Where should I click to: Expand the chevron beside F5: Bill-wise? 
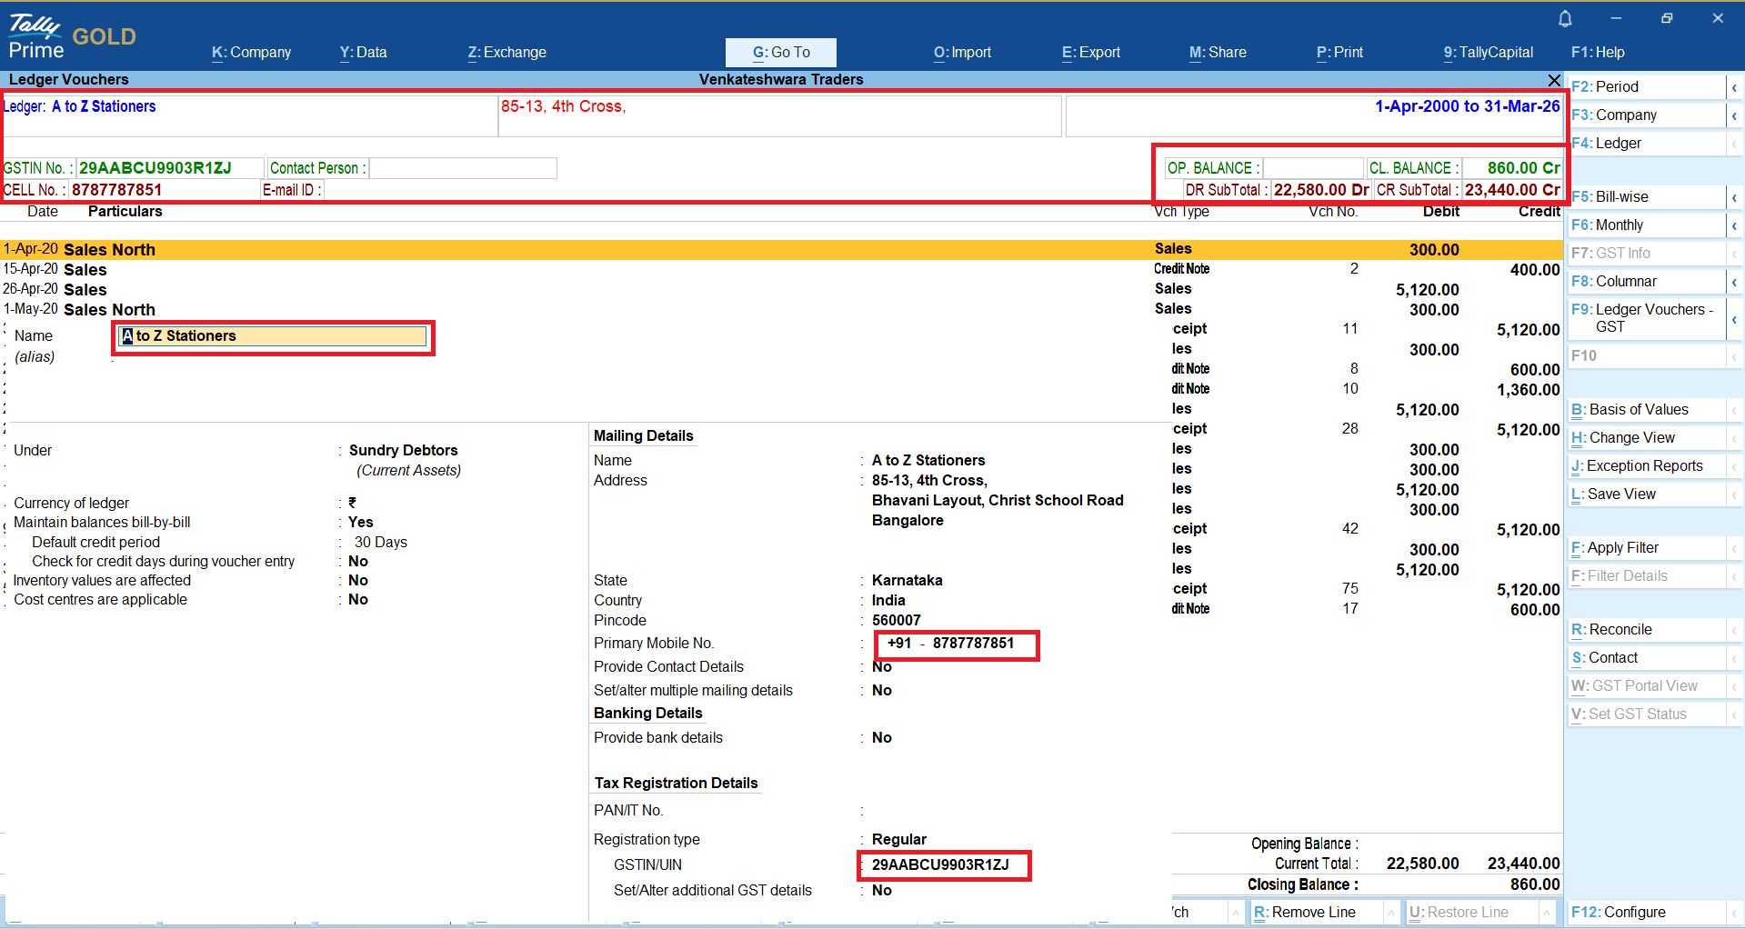point(1734,197)
